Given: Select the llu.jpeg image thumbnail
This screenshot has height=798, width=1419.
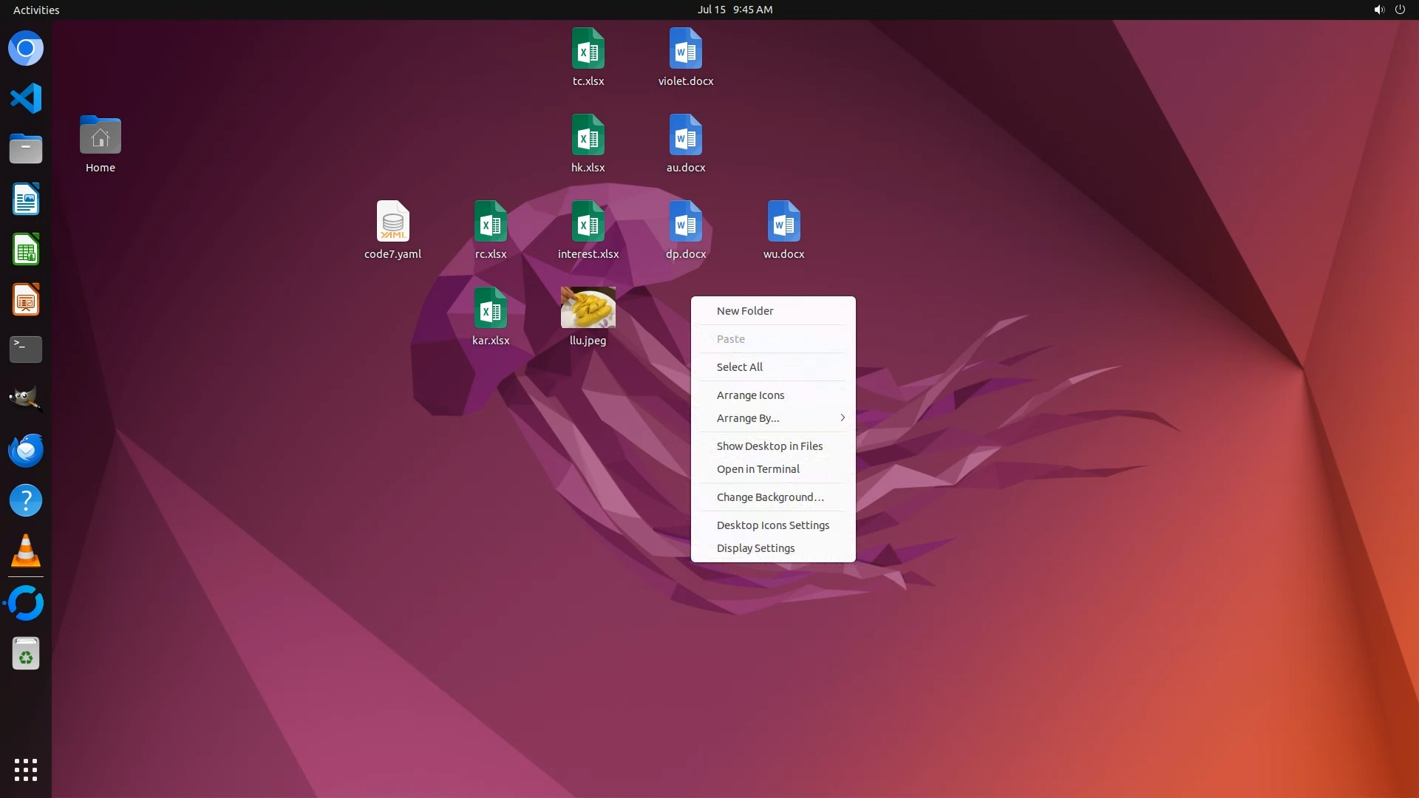Looking at the screenshot, I should coord(588,308).
